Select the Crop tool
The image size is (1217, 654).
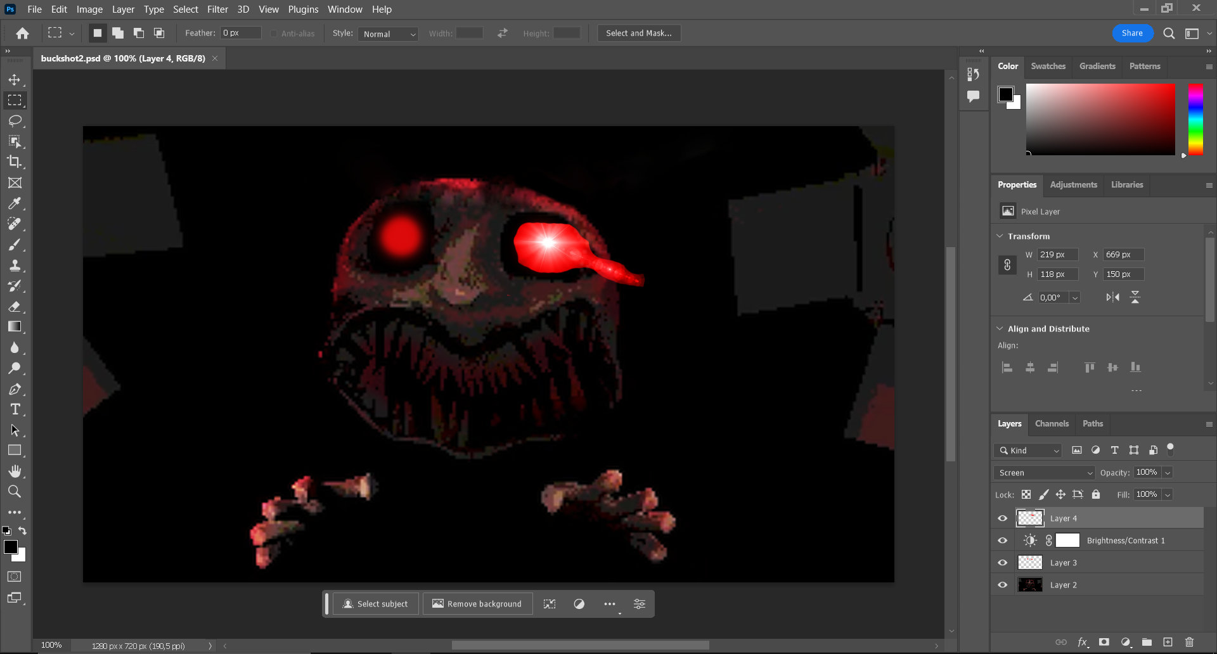pos(15,162)
